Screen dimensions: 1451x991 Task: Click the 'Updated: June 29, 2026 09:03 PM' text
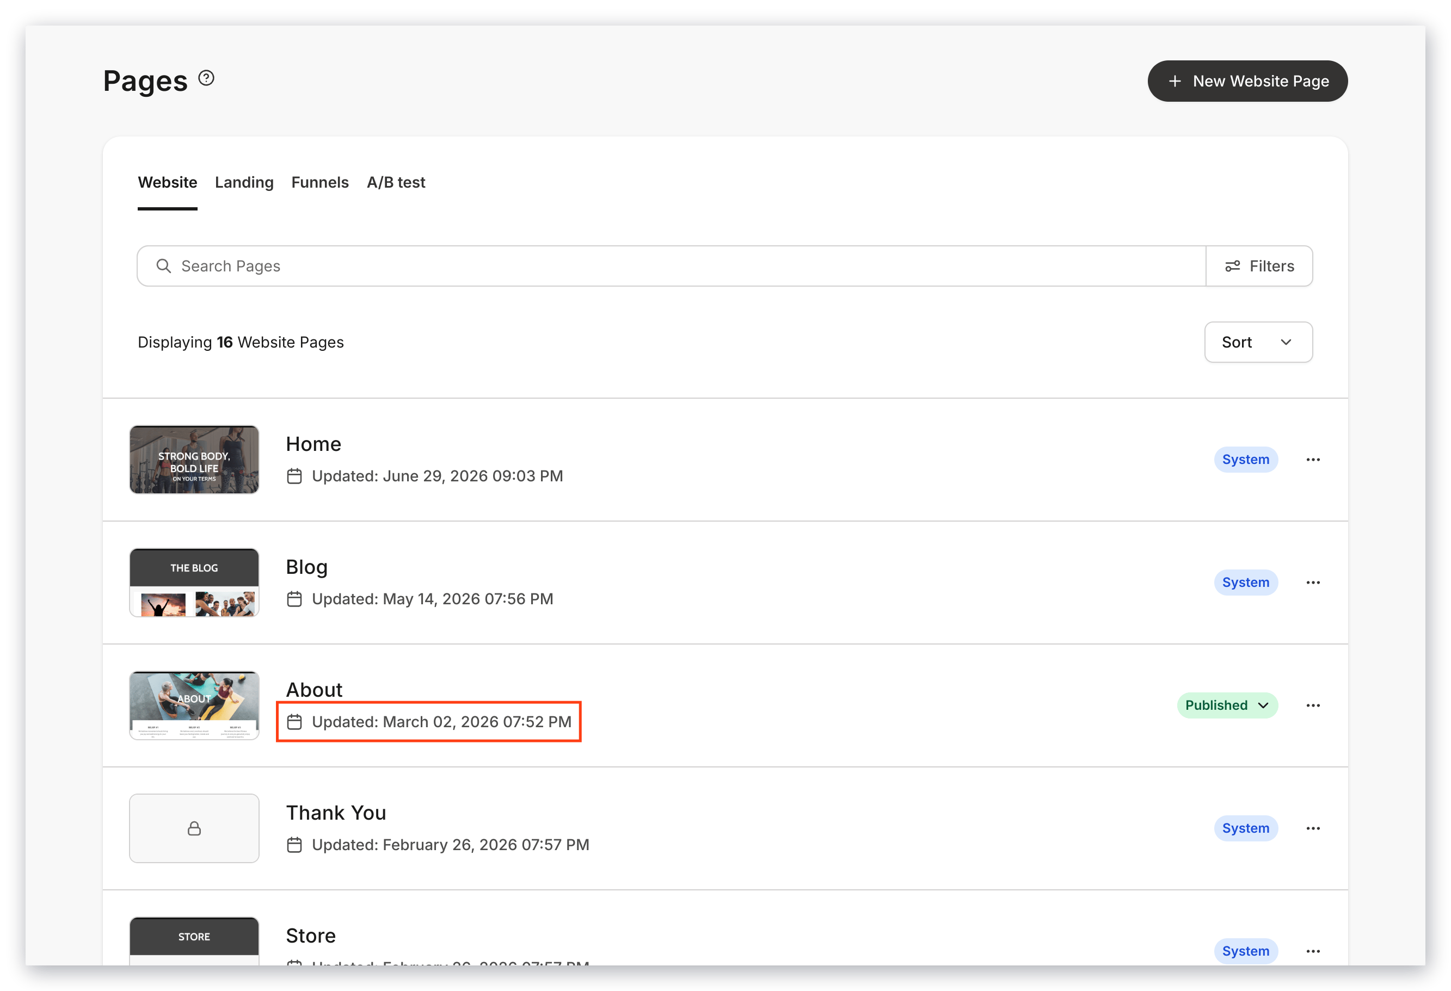pos(437,476)
